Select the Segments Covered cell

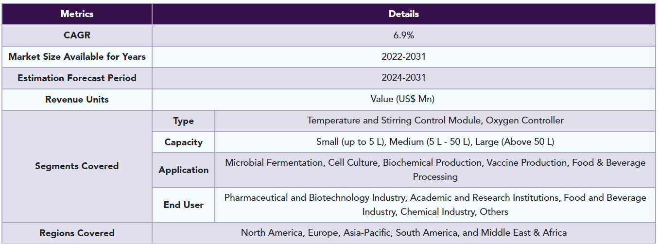(77, 166)
